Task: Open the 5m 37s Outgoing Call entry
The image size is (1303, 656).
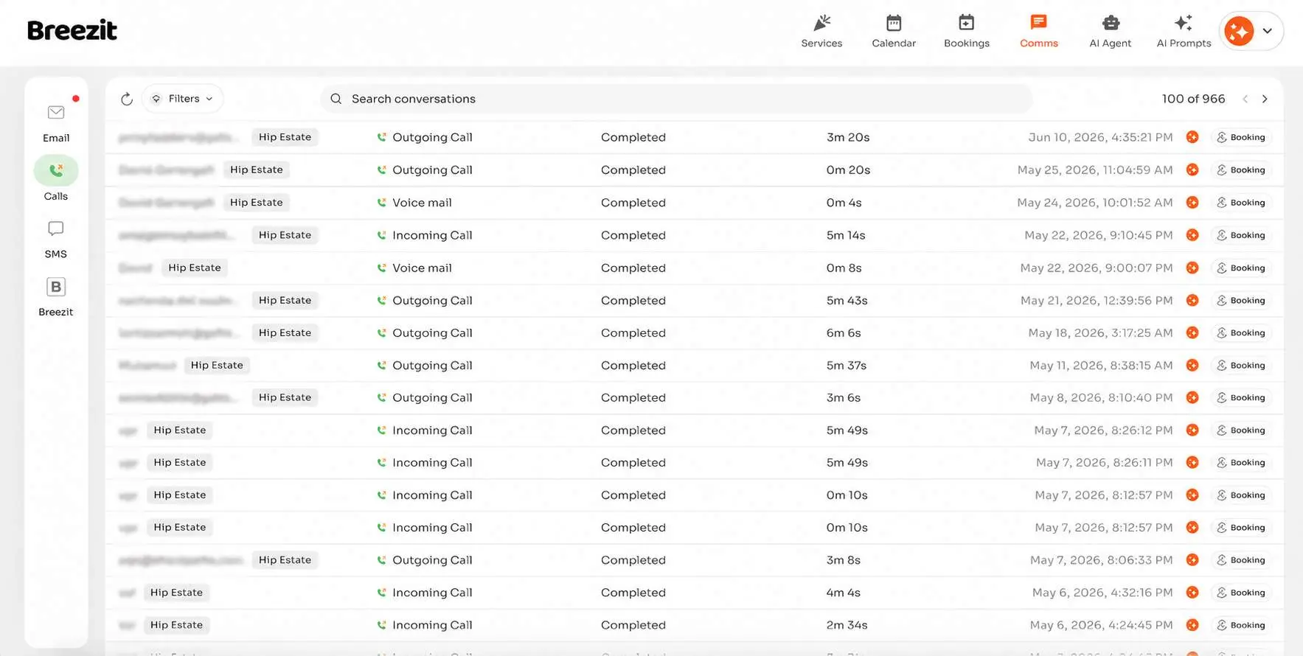Action: coord(694,365)
